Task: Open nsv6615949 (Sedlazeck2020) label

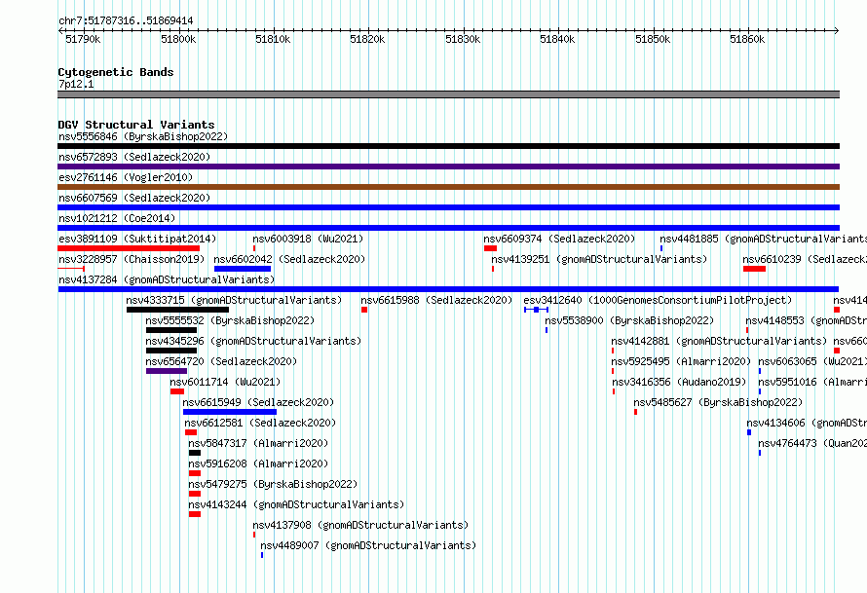Action: click(x=258, y=402)
